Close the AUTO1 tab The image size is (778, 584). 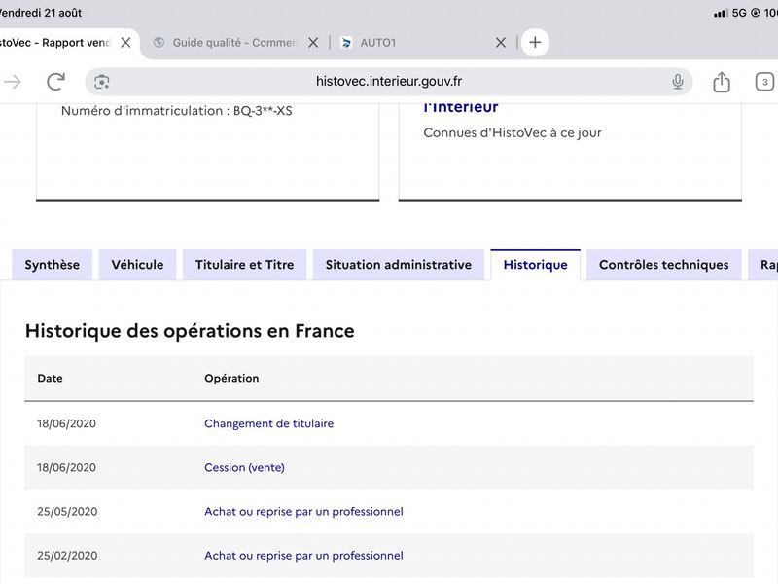click(x=501, y=43)
